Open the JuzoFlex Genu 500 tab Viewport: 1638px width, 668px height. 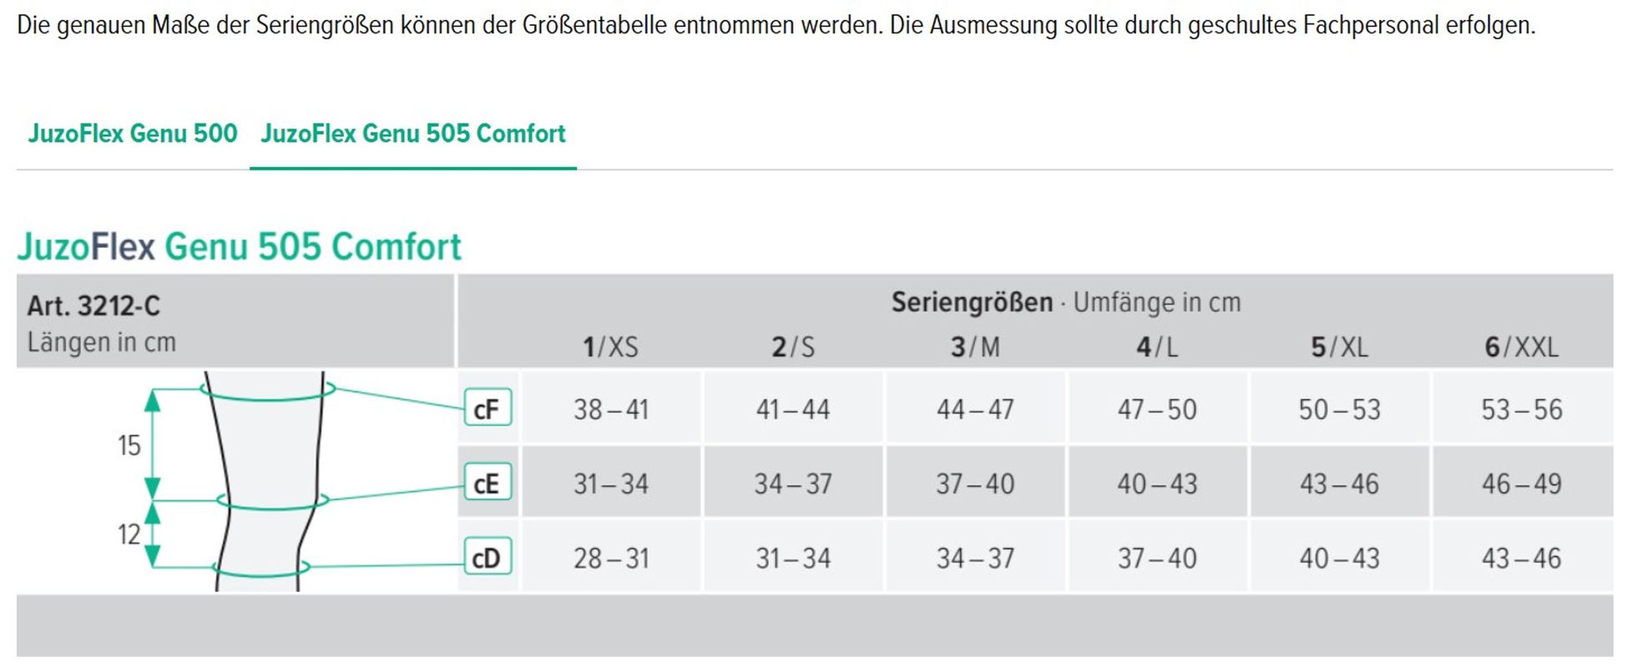click(x=133, y=134)
